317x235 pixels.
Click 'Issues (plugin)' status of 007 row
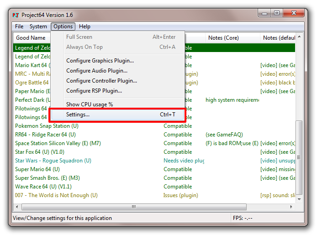pos(181,195)
